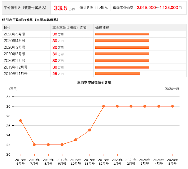Click the 2020年度 label above chart
This screenshot has width=188, height=169.
pyautogui.click(x=172, y=89)
